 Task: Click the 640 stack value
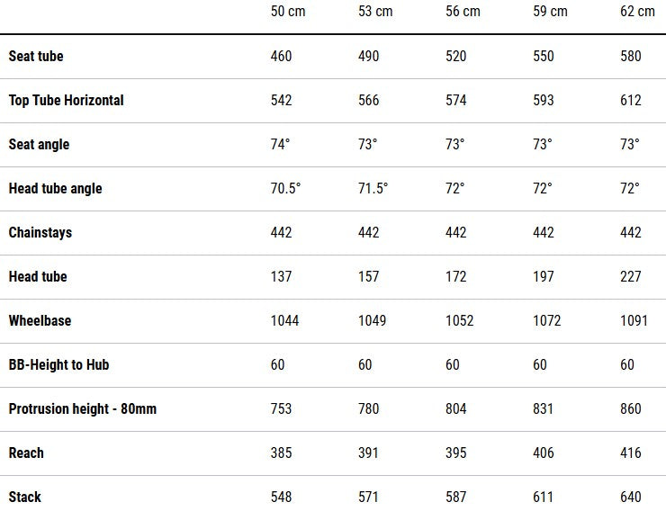tap(631, 497)
